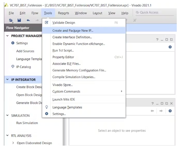Click the Open Project folder toolbar icon
Image resolution: width=179 pixels, height=149 pixels.
click(11, 20)
